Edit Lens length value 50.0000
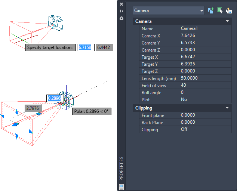This screenshot has height=191, width=237. point(206,78)
